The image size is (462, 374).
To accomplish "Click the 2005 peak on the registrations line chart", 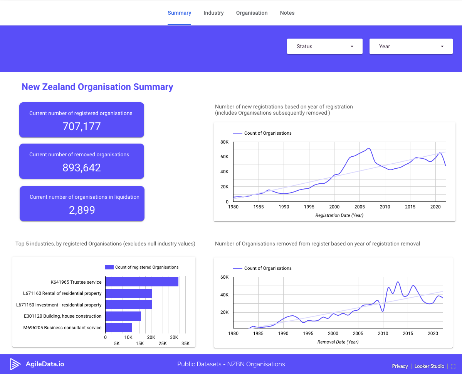I will click(368, 148).
